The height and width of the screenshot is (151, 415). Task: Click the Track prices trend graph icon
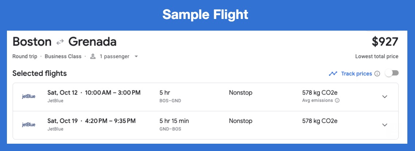pos(333,74)
